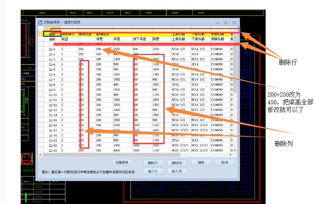The image size is (315, 204).
Task: Select the 300 cell in LL-20 row
Action: point(104,145)
